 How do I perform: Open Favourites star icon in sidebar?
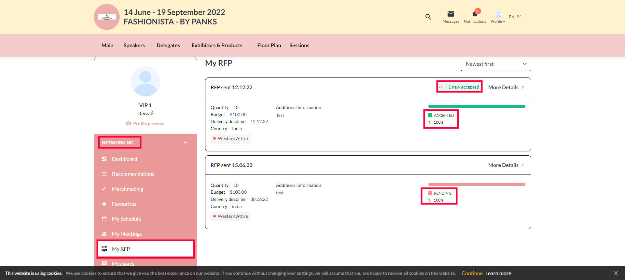[x=104, y=204]
